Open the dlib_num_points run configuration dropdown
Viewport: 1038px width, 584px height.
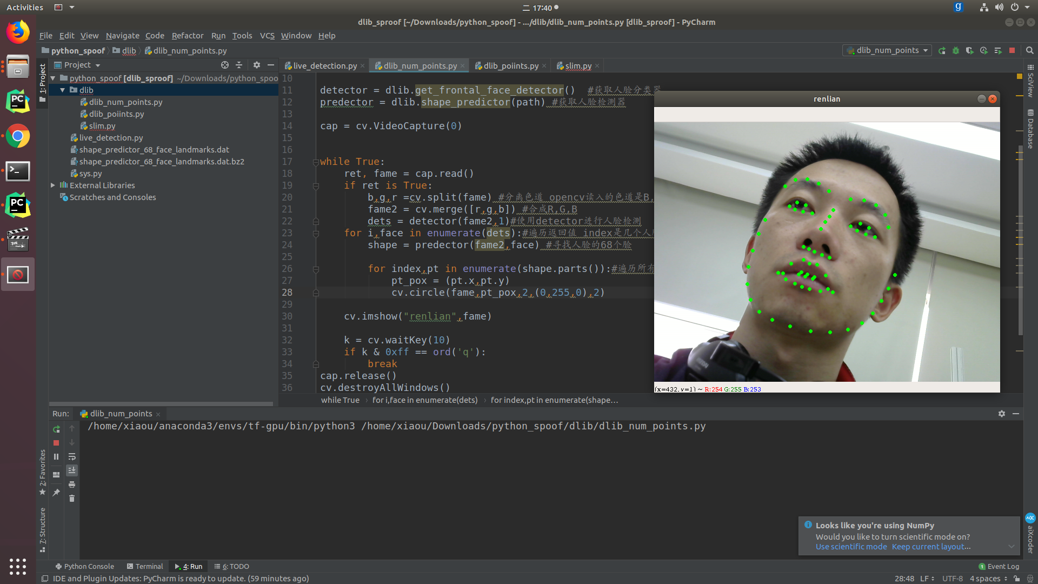coord(887,50)
